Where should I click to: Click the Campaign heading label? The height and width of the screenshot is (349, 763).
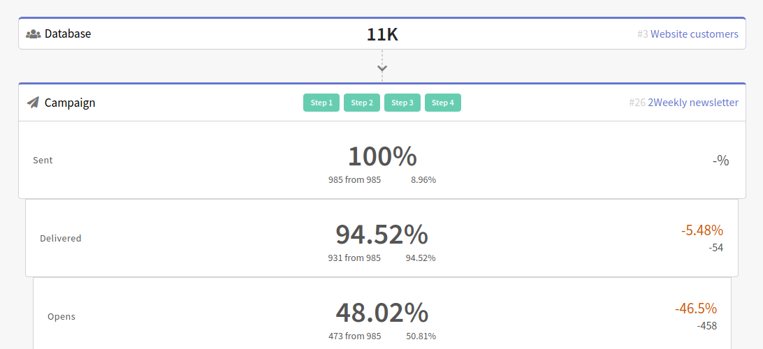pos(70,103)
